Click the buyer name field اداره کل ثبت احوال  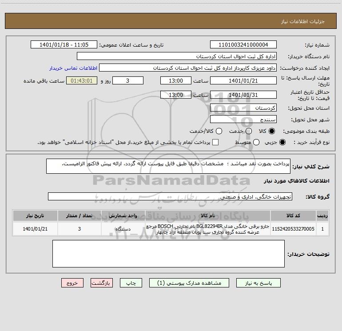tap(177, 56)
